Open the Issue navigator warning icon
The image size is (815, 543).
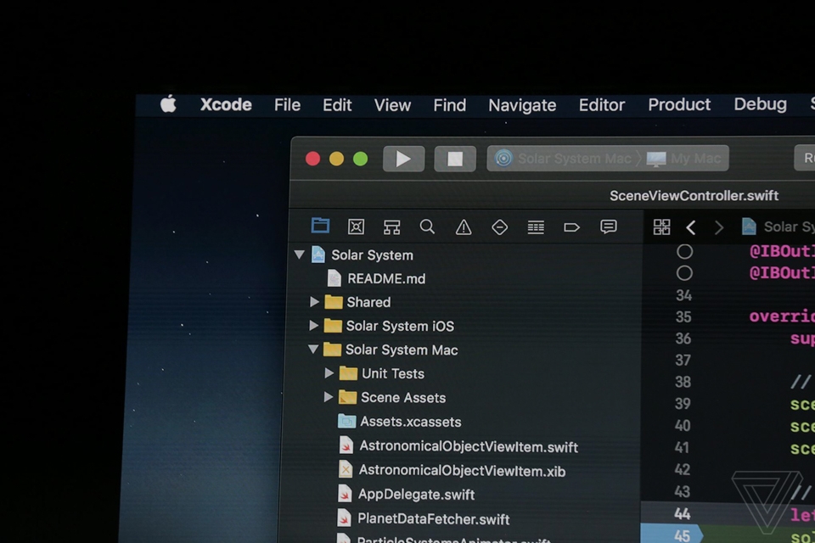[x=463, y=227]
